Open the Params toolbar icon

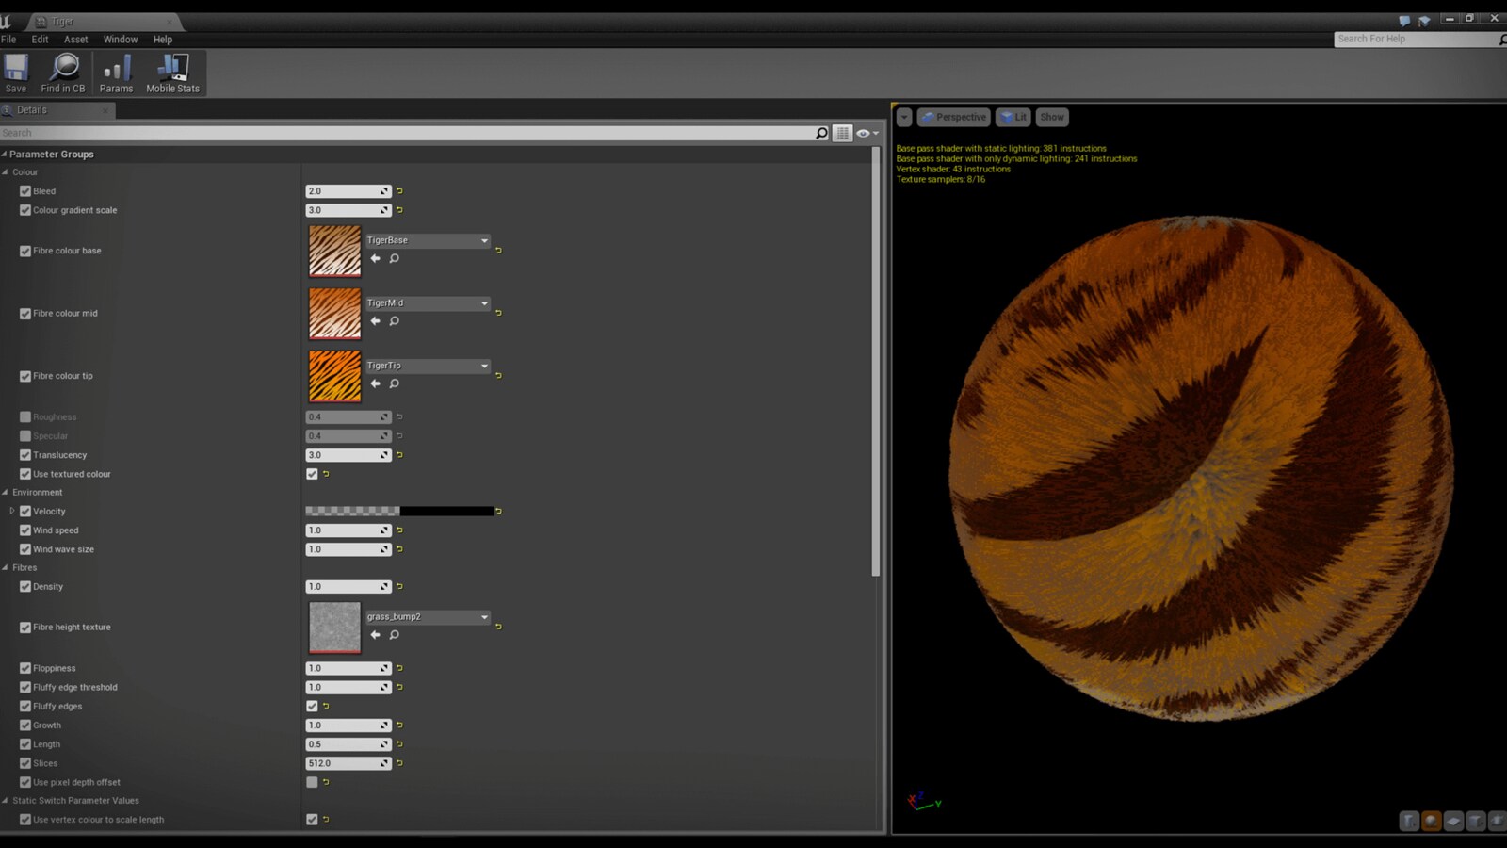[116, 71]
